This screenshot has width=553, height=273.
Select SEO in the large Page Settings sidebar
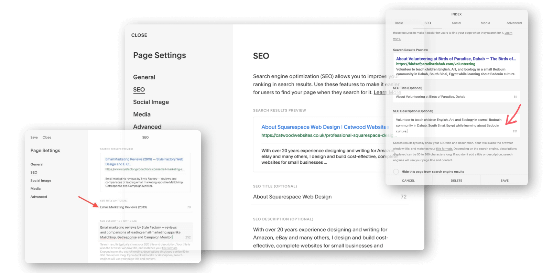pos(139,90)
